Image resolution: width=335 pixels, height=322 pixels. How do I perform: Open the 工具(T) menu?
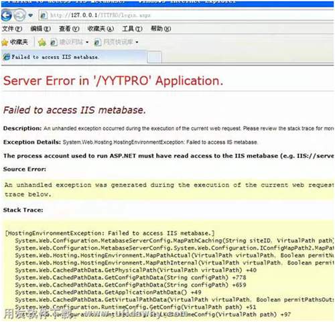[132, 29]
